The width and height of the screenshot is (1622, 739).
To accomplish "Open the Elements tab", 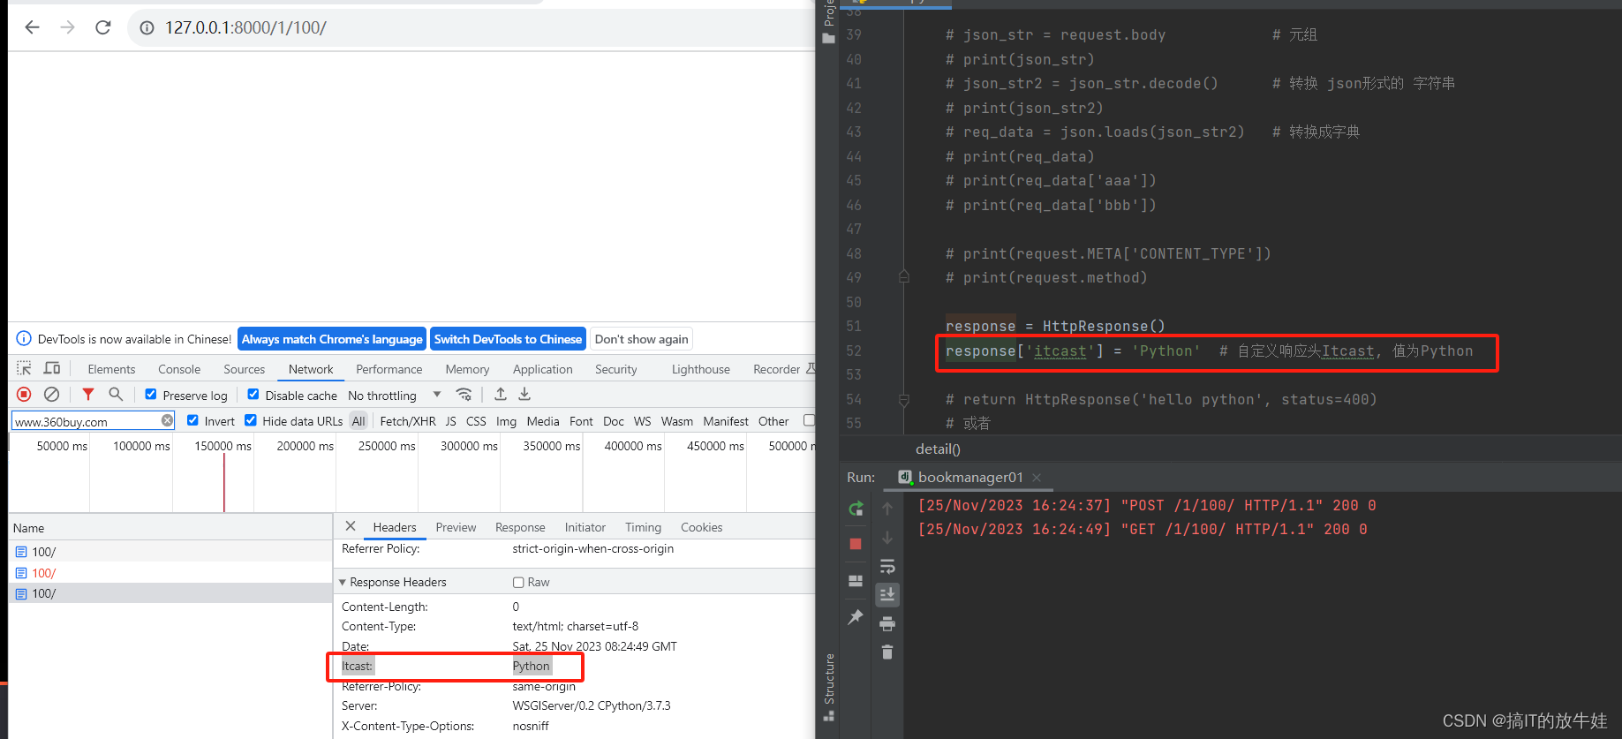I will (111, 369).
